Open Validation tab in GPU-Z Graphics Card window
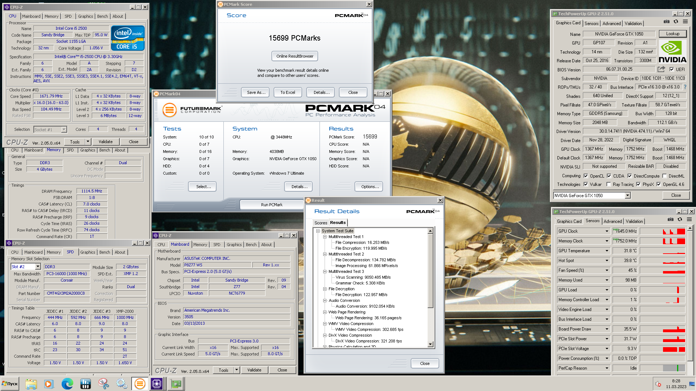696x391 pixels. 633,23
